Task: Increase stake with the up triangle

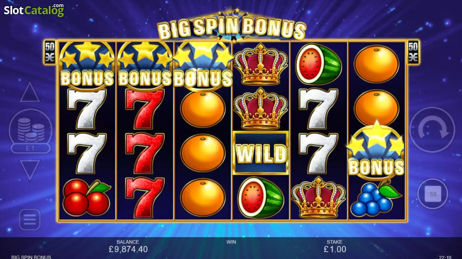Action: pos(30,92)
